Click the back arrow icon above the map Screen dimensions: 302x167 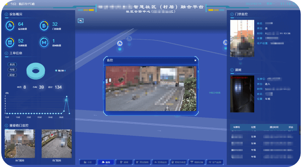80,21
